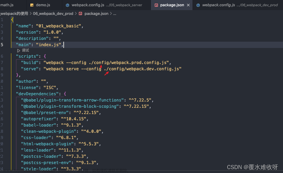Click the "01_webpack_basic" value
Screen dimensions: 283x173
point(59,26)
